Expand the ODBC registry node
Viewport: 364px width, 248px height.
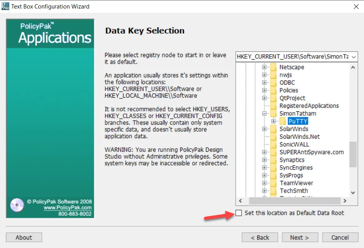(x=264, y=83)
